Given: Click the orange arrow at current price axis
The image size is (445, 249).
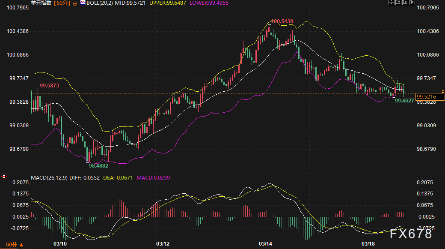Looking at the screenshot, I should [x=443, y=91].
